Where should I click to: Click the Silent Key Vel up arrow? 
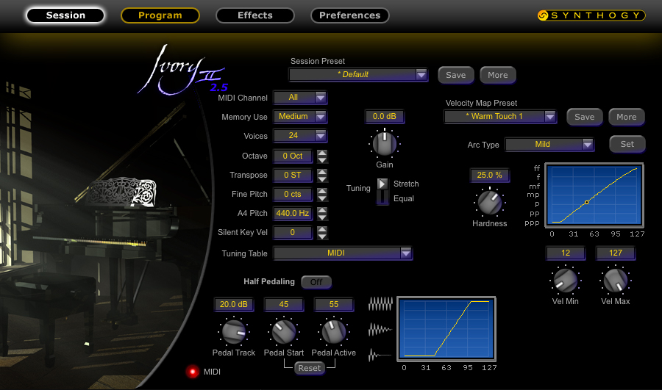[322, 229]
